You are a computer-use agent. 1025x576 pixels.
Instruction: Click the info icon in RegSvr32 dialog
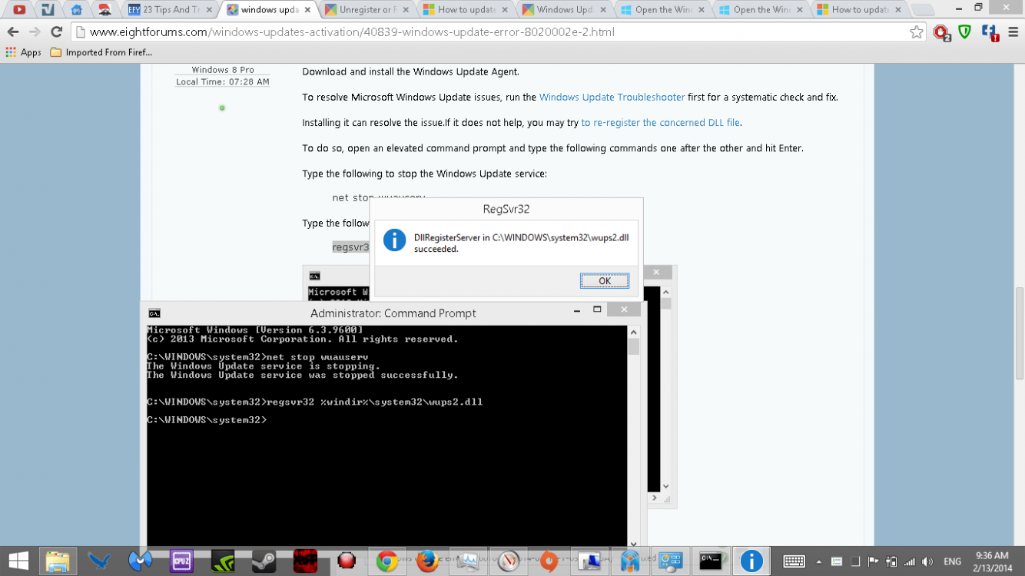coord(394,240)
